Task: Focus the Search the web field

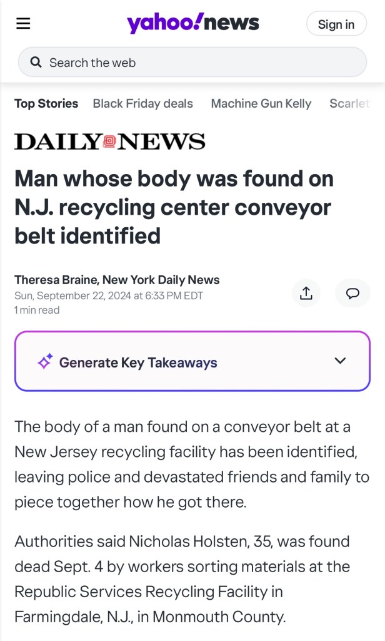Action: (200, 63)
